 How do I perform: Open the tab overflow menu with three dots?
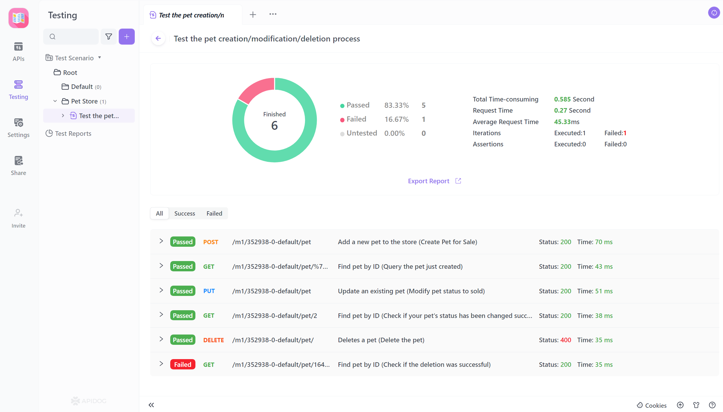tap(273, 14)
